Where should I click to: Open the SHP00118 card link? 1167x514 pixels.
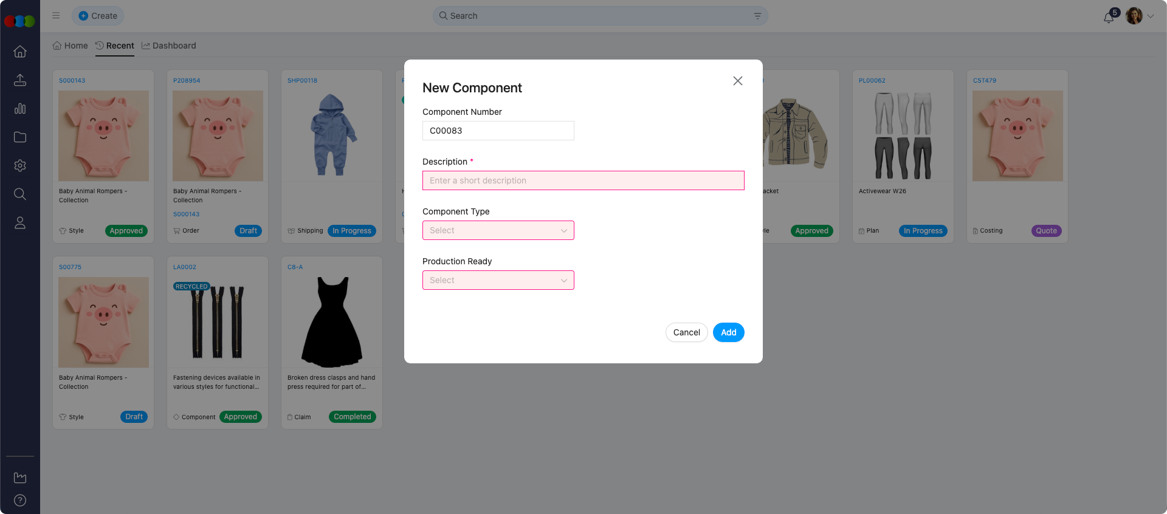[x=303, y=80]
